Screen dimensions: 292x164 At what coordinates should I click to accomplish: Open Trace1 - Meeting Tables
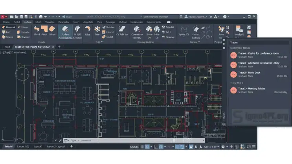(259, 90)
